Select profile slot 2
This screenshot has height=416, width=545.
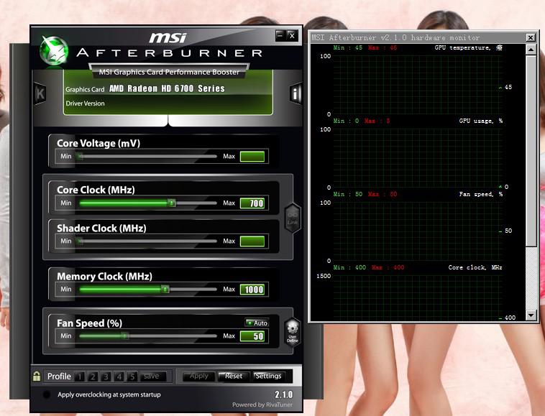tap(93, 376)
